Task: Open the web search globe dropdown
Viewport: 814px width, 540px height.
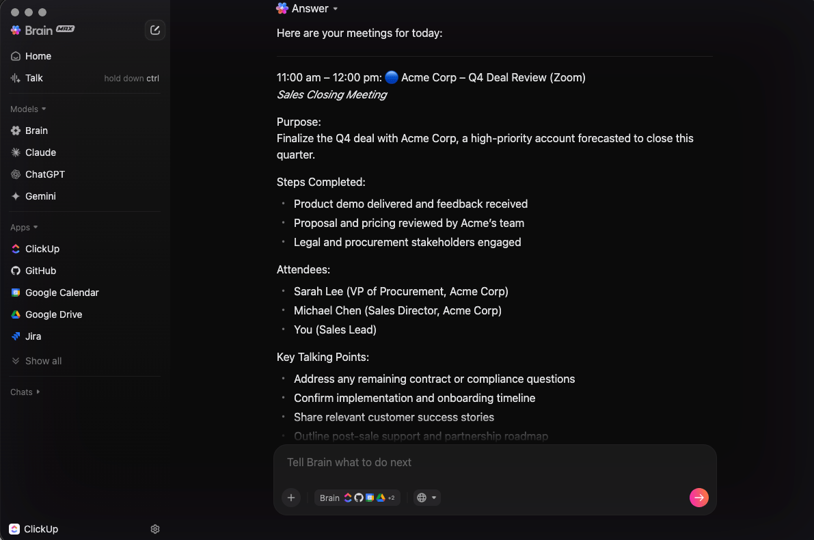Action: [426, 498]
